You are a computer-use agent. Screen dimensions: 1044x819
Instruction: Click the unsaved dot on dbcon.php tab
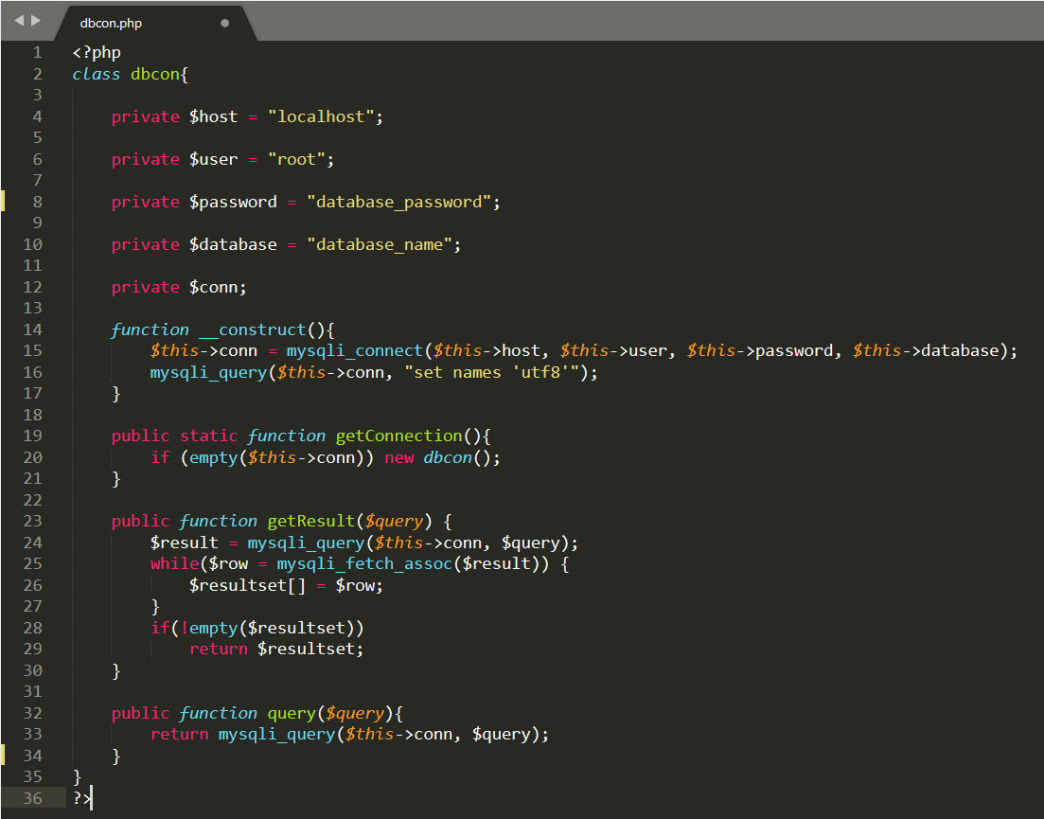[x=224, y=23]
